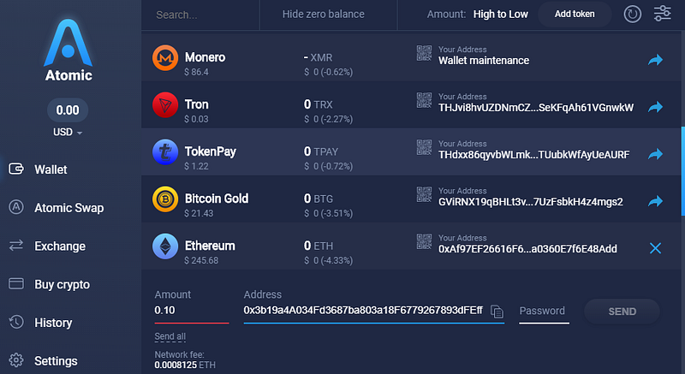Open the USD currency dropdown
This screenshot has height=374, width=685.
[68, 133]
